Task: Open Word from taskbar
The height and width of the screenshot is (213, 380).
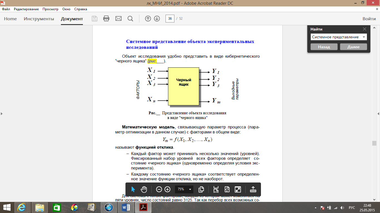Action: pos(126,207)
